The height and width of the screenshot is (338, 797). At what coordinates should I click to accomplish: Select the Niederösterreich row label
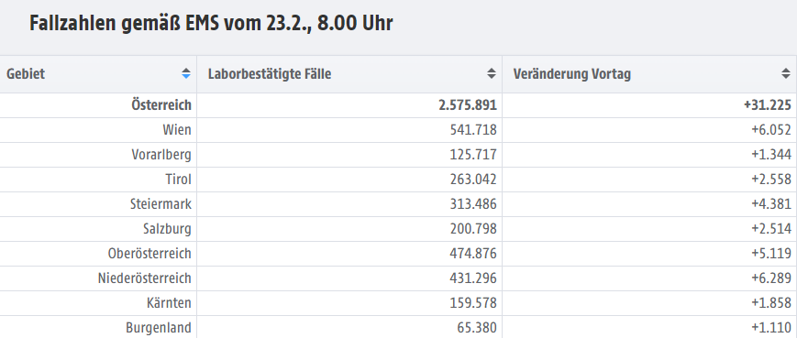[144, 278]
